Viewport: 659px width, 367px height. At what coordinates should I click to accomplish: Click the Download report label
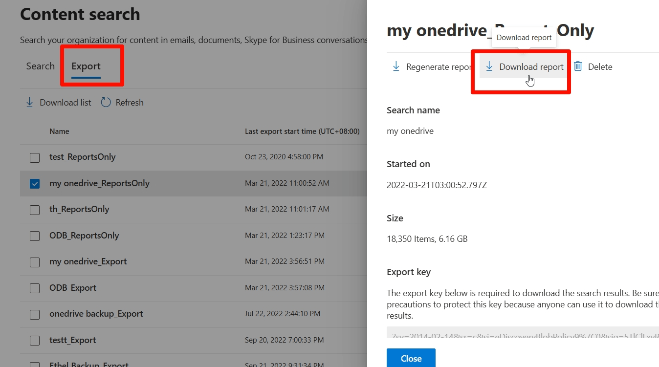[x=531, y=67]
